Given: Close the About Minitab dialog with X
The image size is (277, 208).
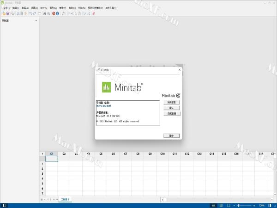Looking at the screenshot, I should (180, 70).
